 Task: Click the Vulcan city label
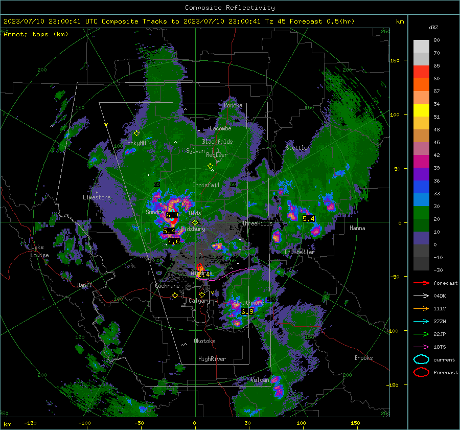pyautogui.click(x=260, y=380)
